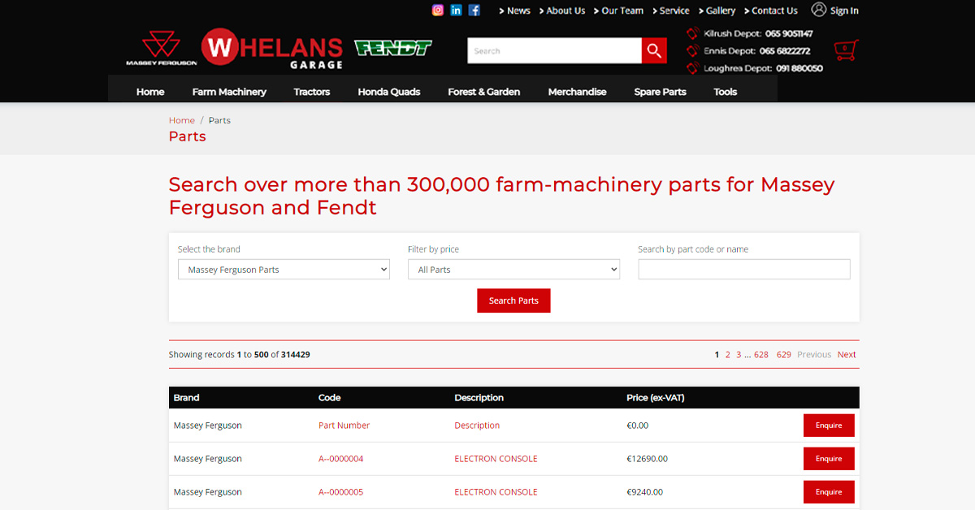The image size is (975, 510).
Task: Go to results page 3
Action: tap(739, 355)
